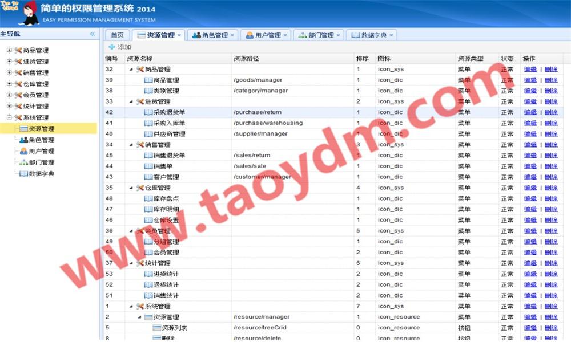Click 删除 for row 5 资源列表
Viewport: 571px width, 342px height.
[x=552, y=328]
